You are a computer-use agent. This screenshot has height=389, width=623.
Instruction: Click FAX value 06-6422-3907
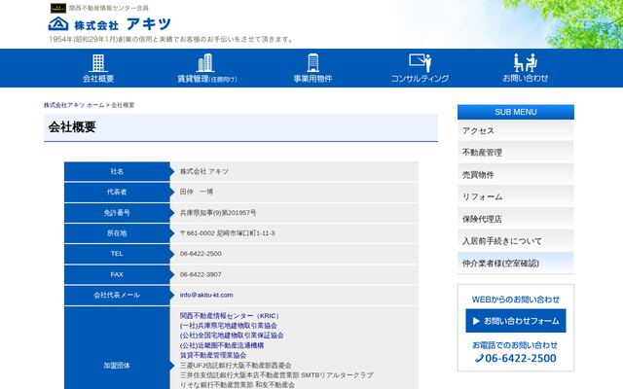(201, 274)
